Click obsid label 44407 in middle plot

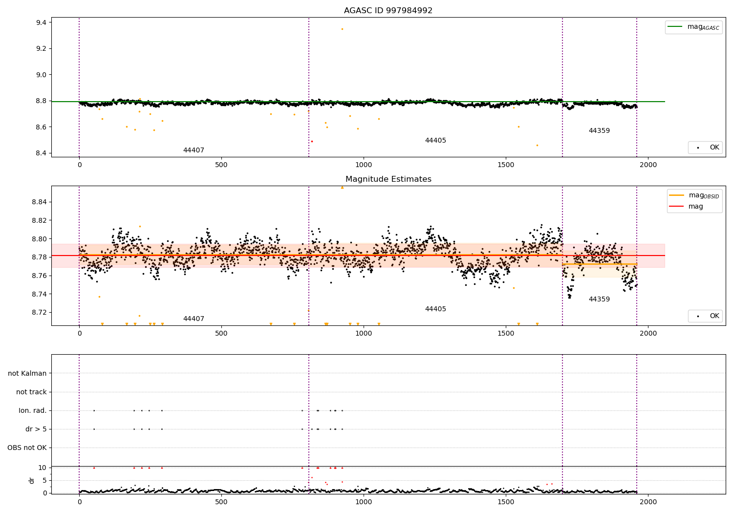[x=194, y=319]
